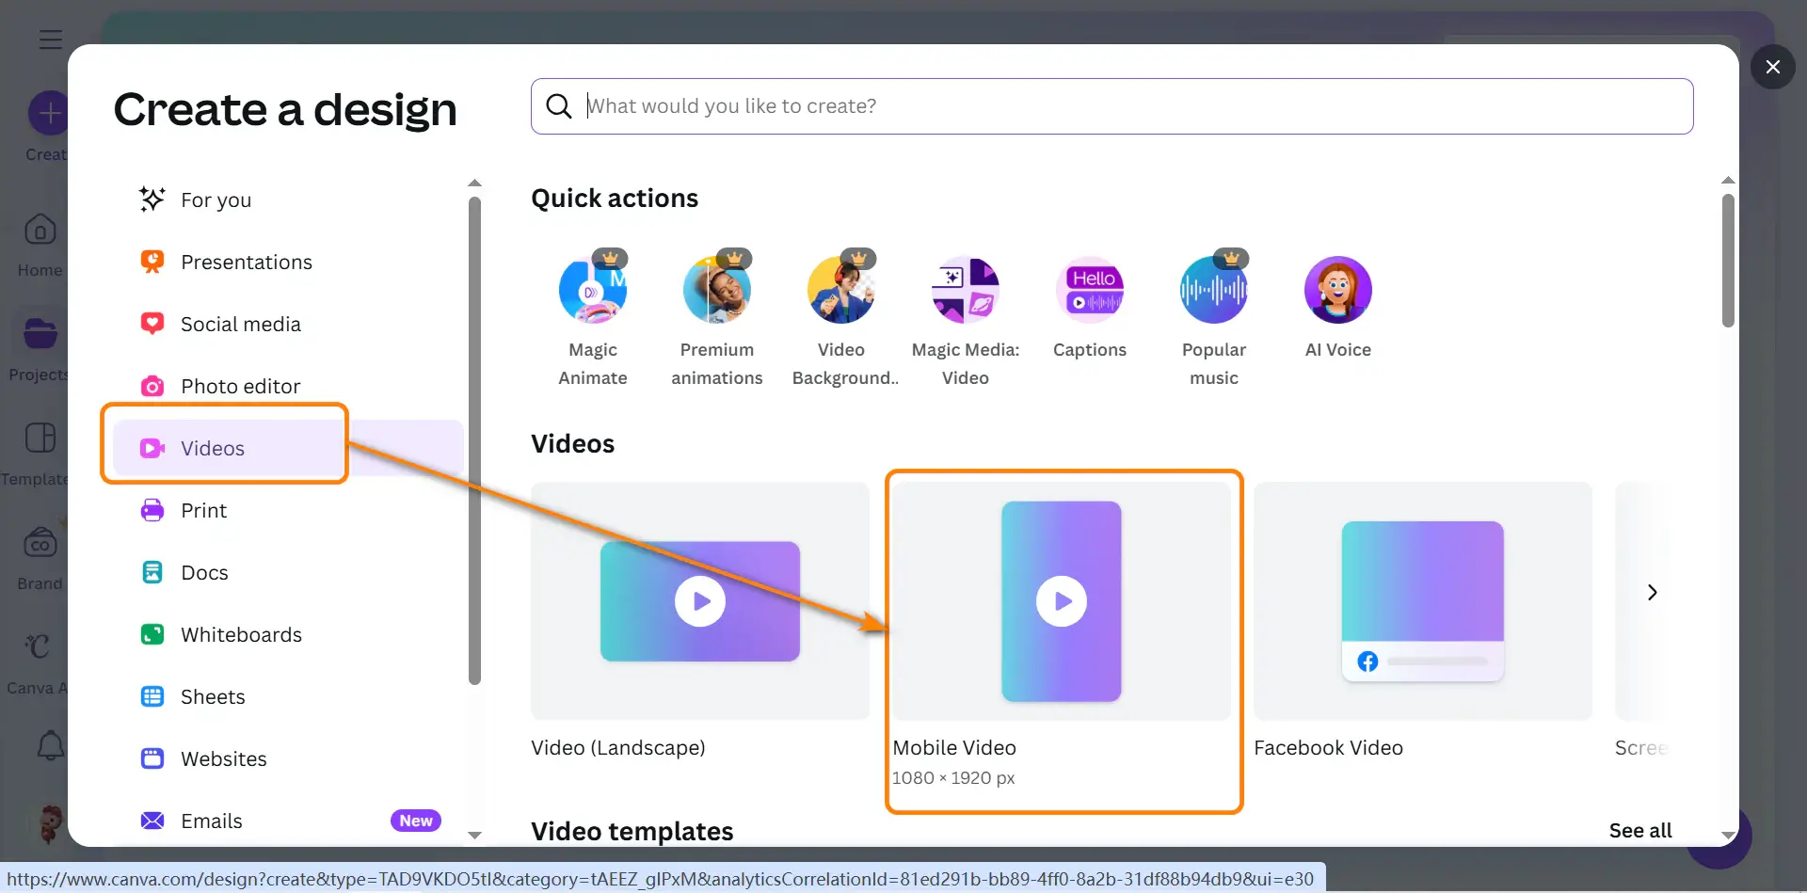1807x893 pixels.
Task: Create a Mobile Video design
Action: (1061, 602)
